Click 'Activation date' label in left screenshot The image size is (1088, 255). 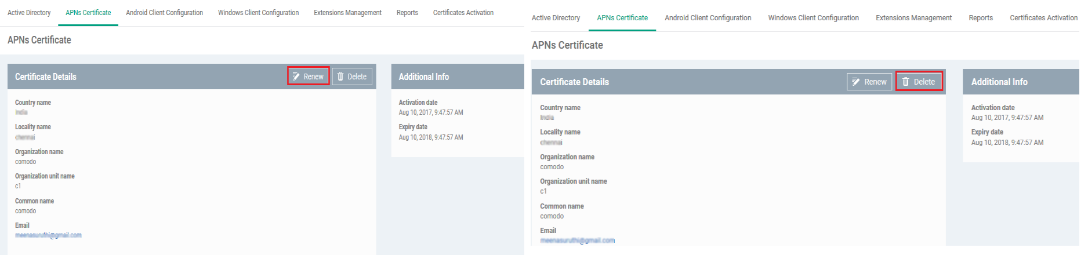click(418, 103)
